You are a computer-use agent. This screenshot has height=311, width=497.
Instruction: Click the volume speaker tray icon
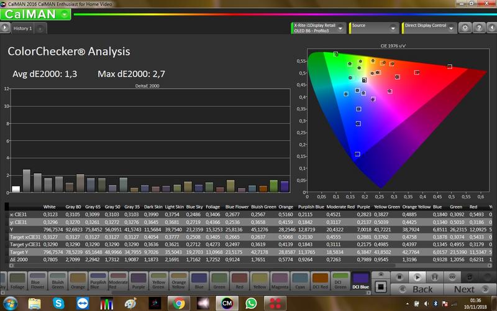(x=426, y=304)
